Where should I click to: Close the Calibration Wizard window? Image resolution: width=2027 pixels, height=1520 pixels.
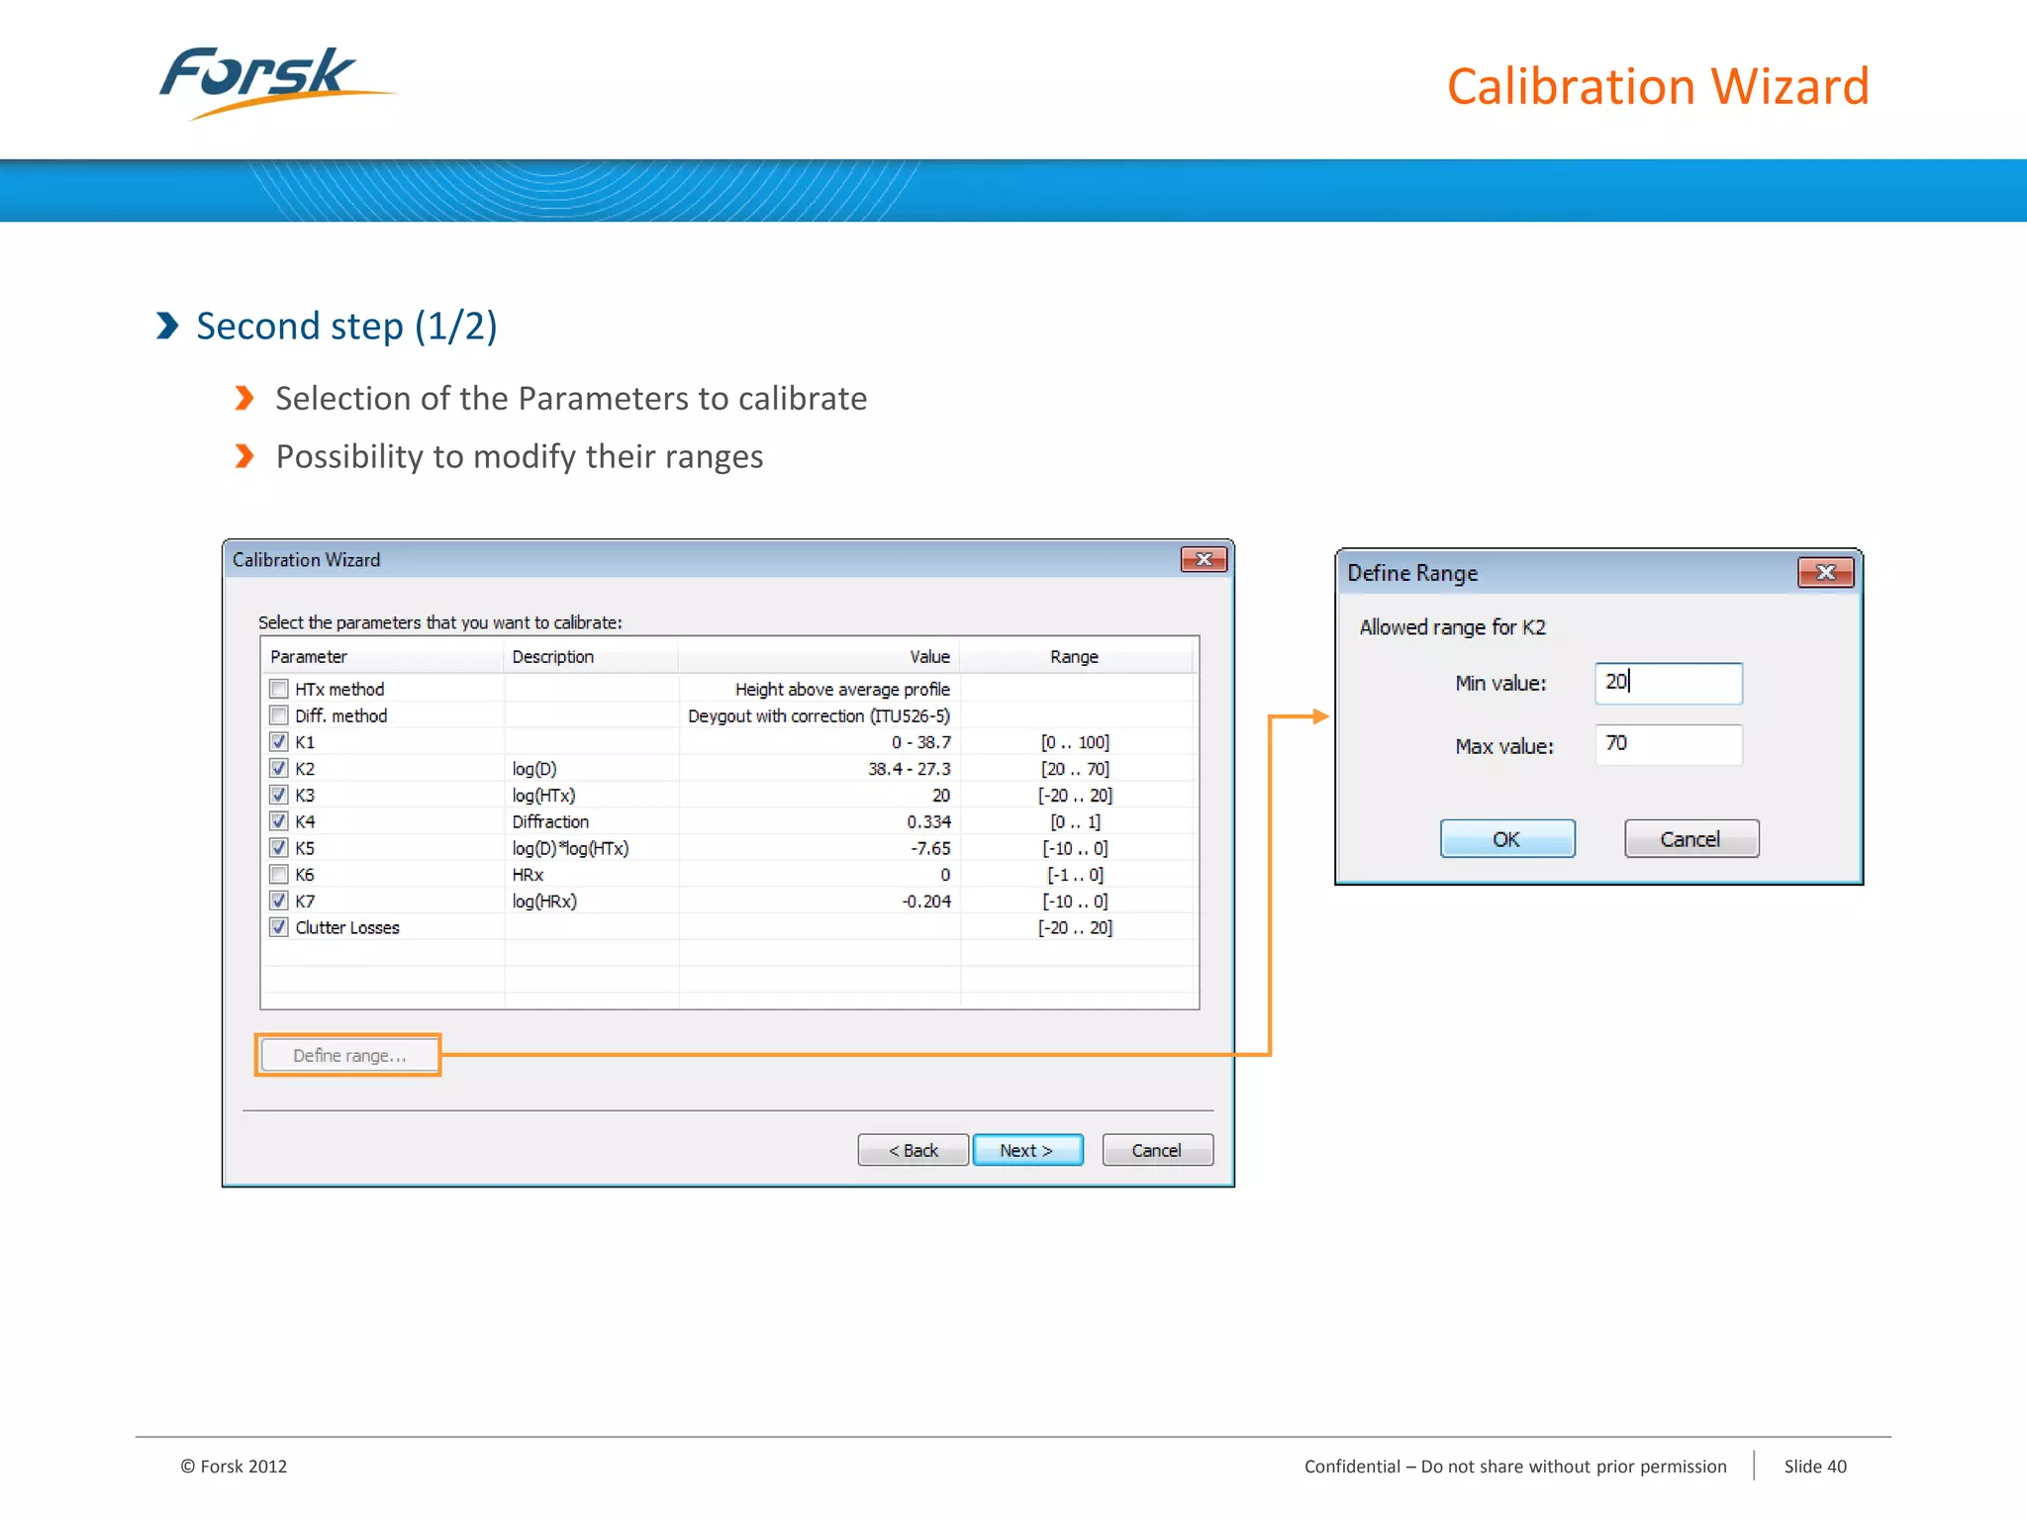tap(1204, 560)
